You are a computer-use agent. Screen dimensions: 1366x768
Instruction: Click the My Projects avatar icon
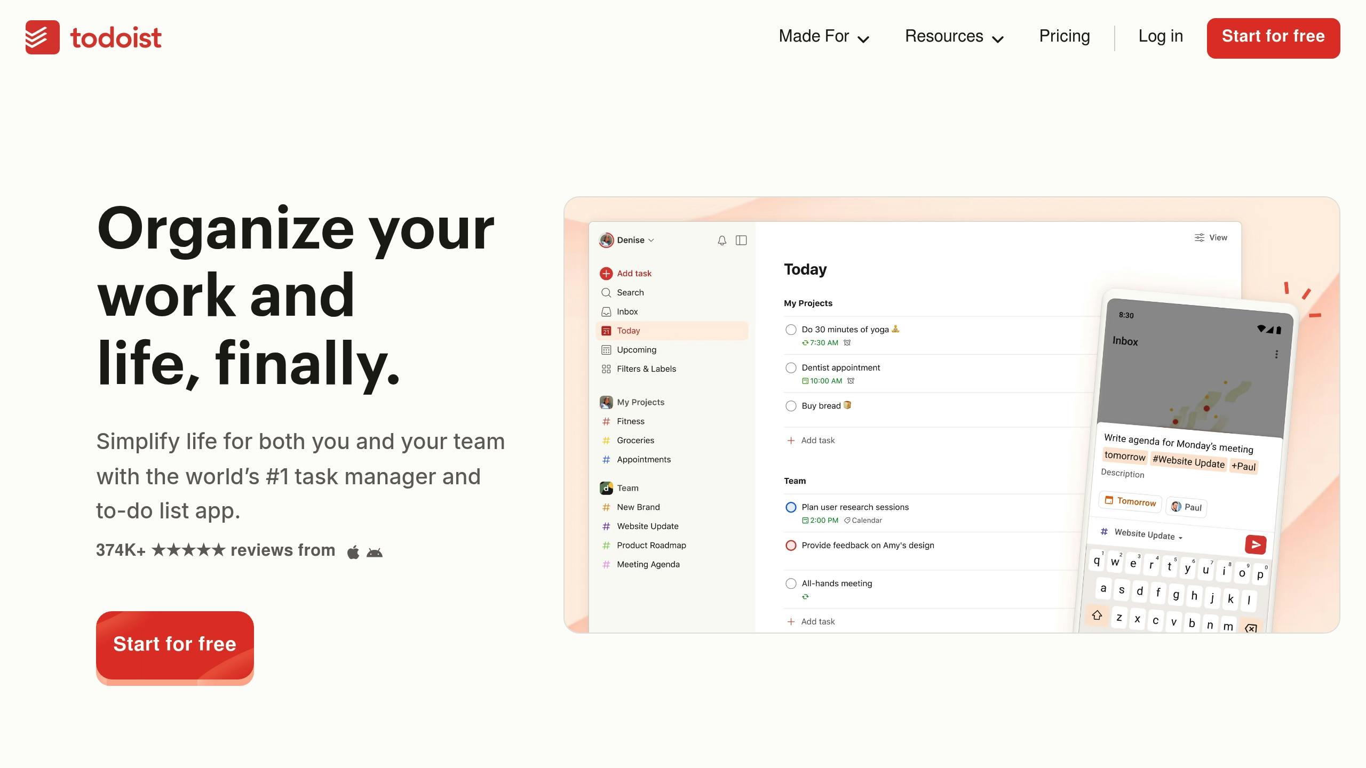[x=606, y=402]
